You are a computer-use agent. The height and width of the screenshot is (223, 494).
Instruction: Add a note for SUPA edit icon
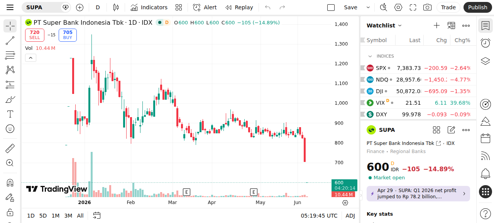point(451,130)
